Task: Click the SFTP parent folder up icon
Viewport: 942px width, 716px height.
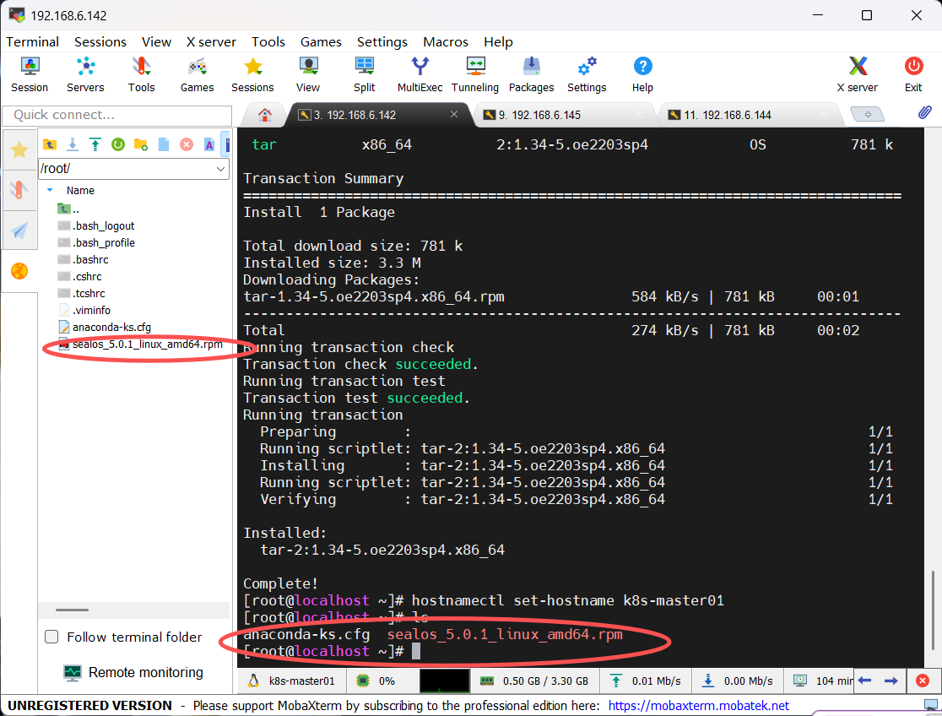Action: [50, 144]
